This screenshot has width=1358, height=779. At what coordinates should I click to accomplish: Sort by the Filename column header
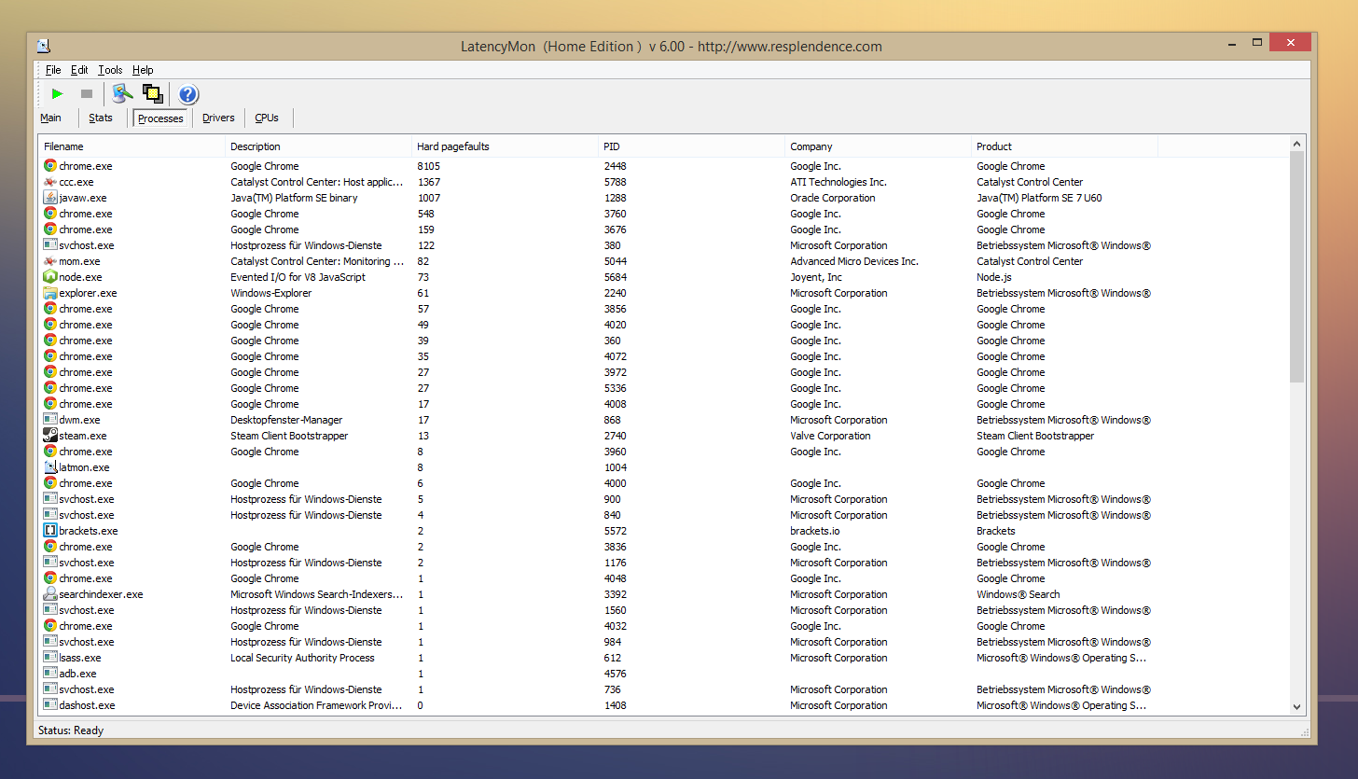pyautogui.click(x=132, y=146)
